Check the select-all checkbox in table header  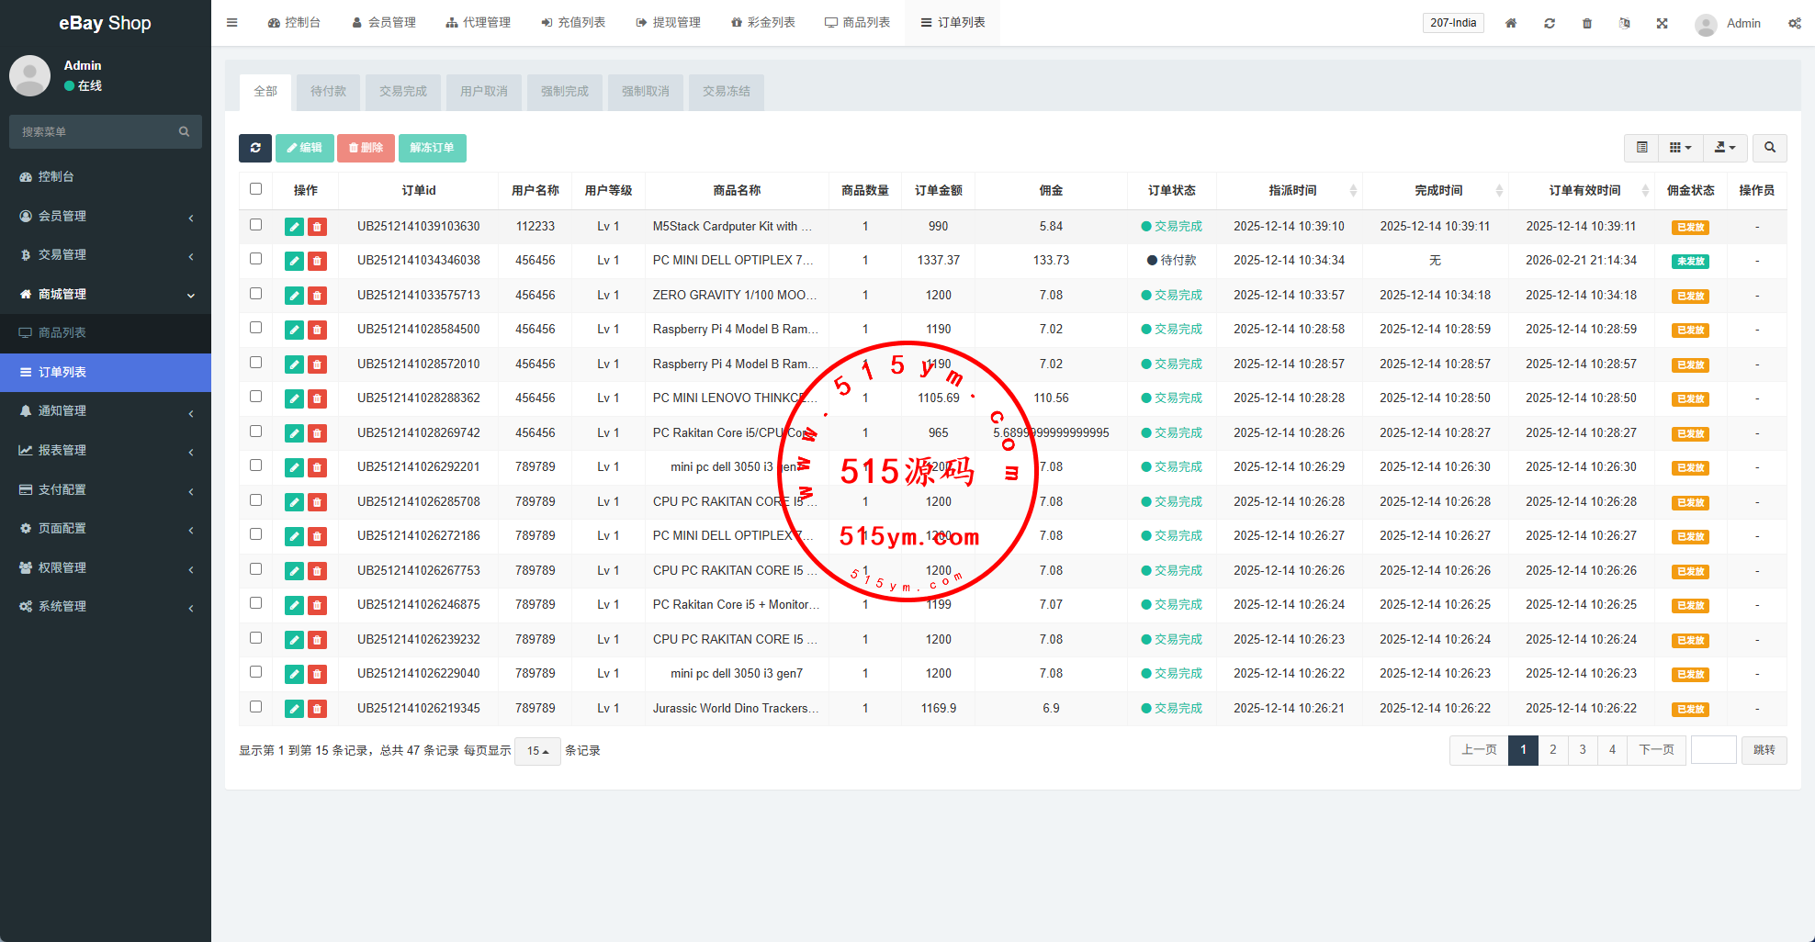[256, 189]
